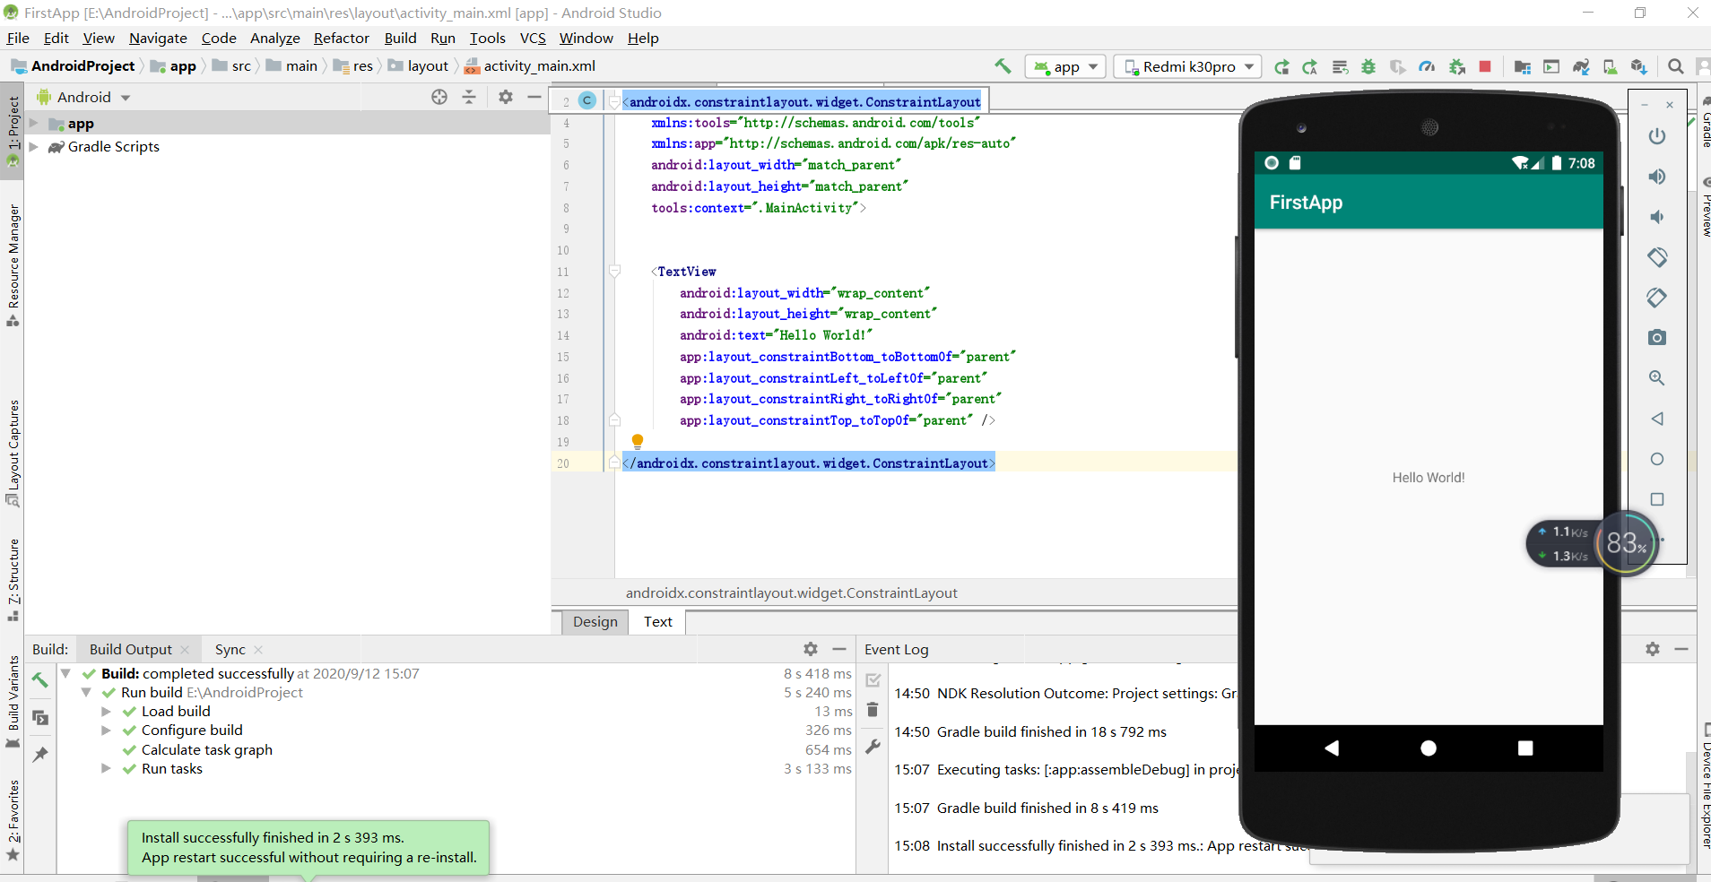Take emulator screenshot with camera icon
The width and height of the screenshot is (1711, 882).
tap(1657, 338)
